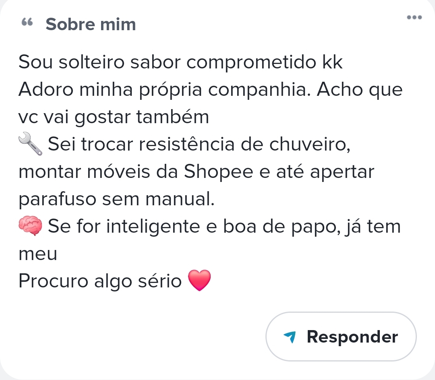Open the three-dots more options menu

(x=414, y=17)
